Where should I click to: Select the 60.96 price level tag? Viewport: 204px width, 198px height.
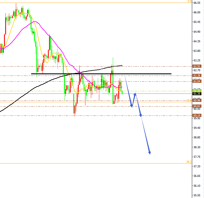pos(197,100)
